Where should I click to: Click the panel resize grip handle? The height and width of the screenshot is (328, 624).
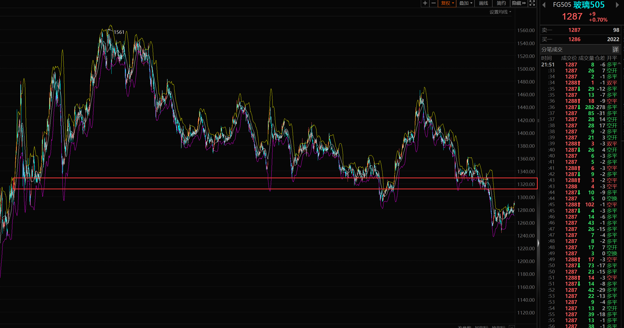point(538,121)
